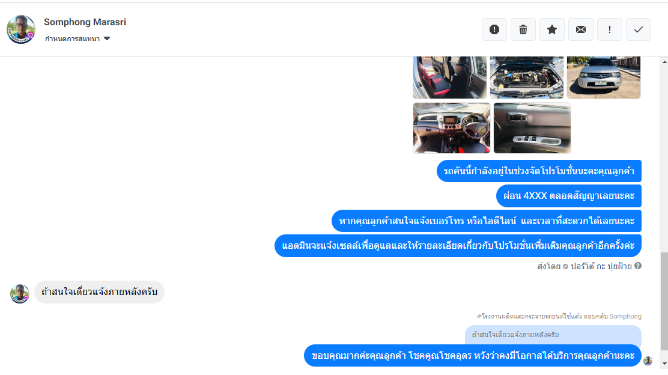Click the Somphong Marasri name
This screenshot has width=668, height=375.
tap(85, 22)
